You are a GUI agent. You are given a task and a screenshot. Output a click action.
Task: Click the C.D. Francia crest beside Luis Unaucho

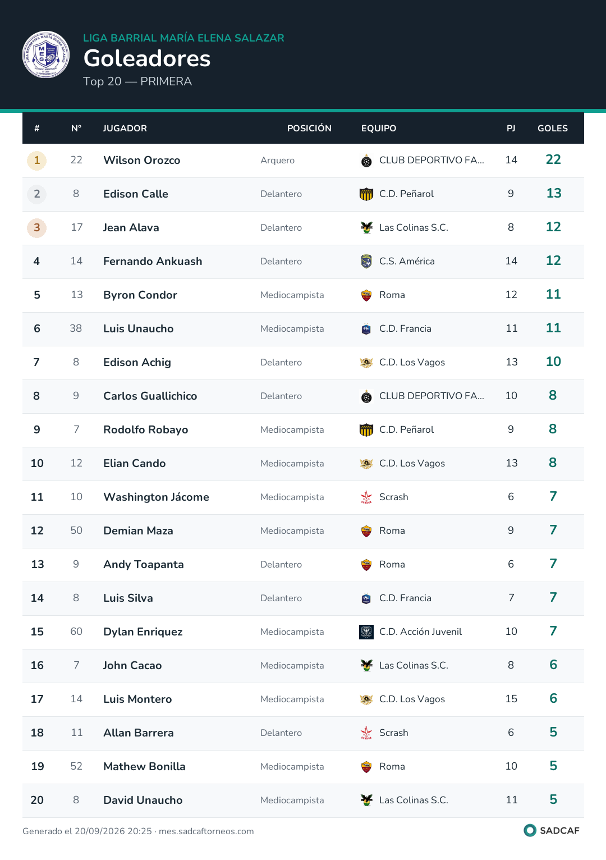[x=366, y=329]
